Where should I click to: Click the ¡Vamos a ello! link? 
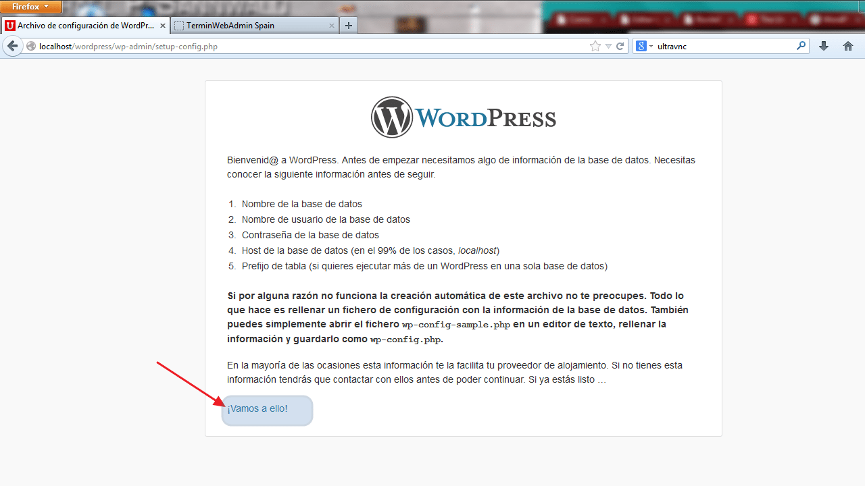[257, 408]
